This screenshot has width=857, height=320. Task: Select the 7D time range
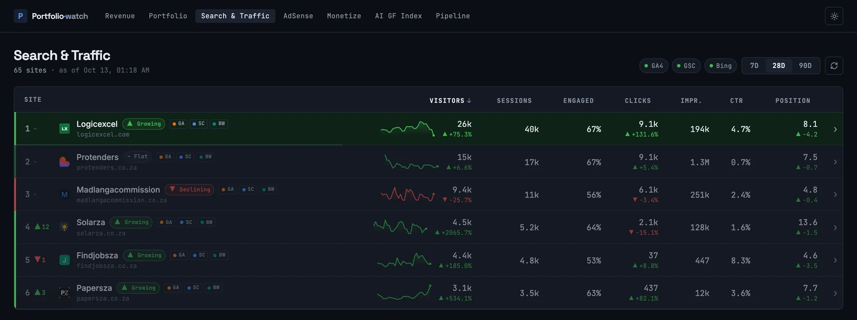pyautogui.click(x=754, y=66)
